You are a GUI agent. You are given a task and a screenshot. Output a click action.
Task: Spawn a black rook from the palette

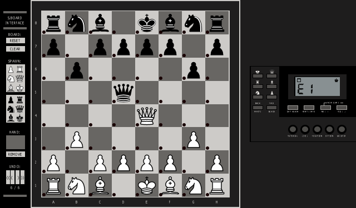click(20, 100)
